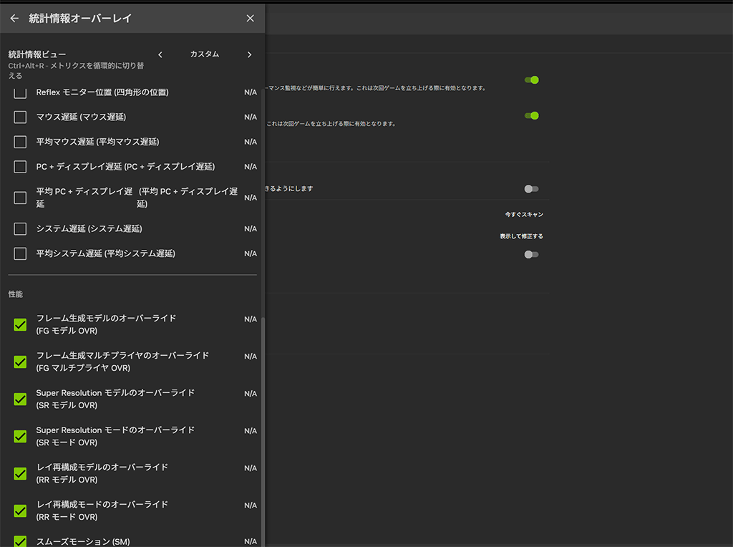Enable マウス遅延 checkbox
This screenshot has height=547, width=733.
20,117
